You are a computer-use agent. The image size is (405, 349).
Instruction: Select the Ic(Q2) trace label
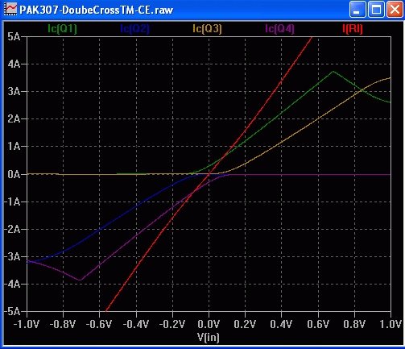(134, 28)
